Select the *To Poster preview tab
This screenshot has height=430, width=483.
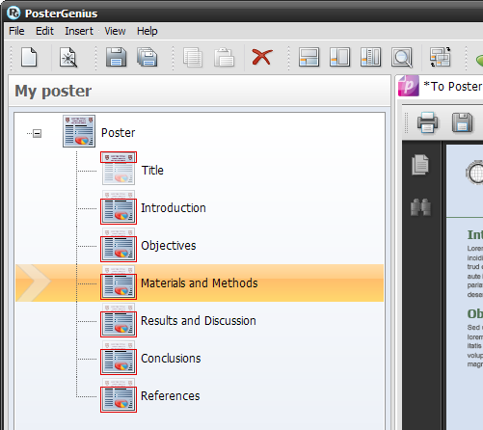pos(441,86)
